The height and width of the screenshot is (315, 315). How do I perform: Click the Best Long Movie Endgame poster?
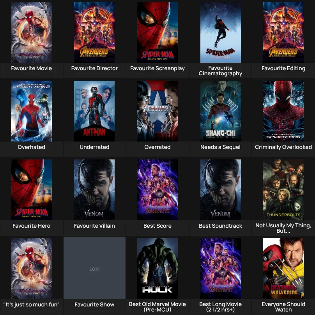[221, 269]
